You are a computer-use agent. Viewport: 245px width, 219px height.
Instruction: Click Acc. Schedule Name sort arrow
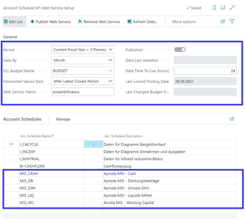pyautogui.click(x=53, y=136)
